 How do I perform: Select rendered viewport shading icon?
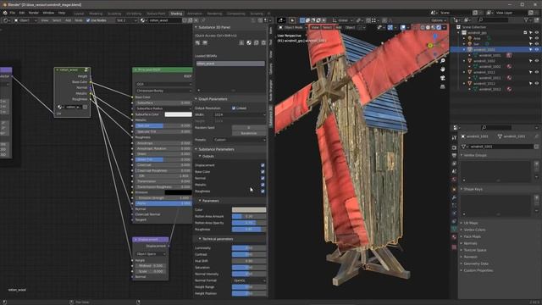[x=439, y=27]
